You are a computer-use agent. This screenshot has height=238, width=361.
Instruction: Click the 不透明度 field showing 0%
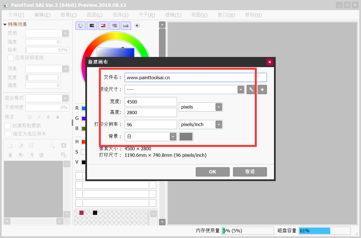(x=47, y=107)
